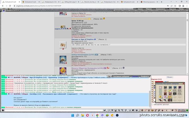The height and width of the screenshot is (118, 189).
Task: Click the smiley scroll icon in quick launch panel
Action: pyautogui.click(x=170, y=91)
